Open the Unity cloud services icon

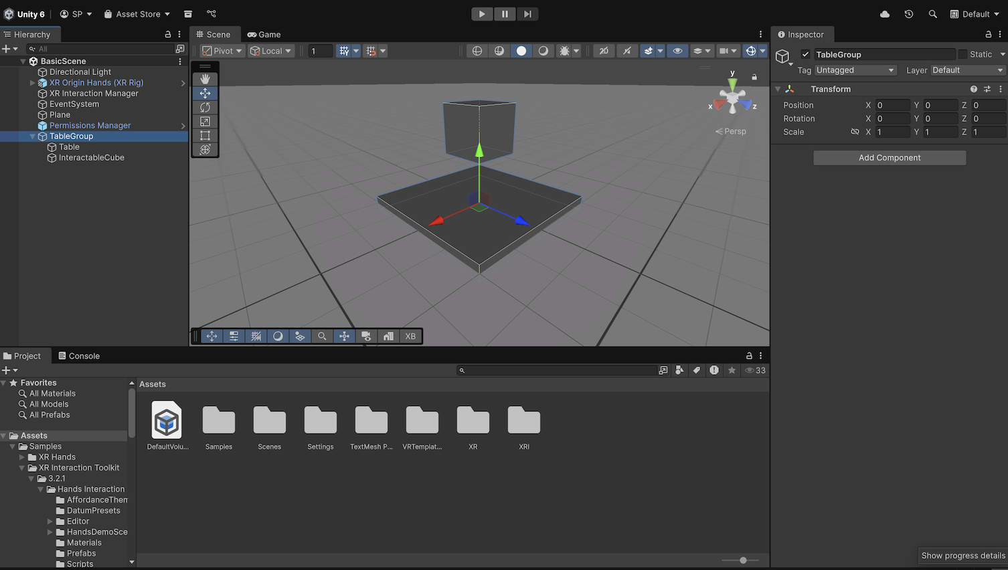(x=885, y=14)
